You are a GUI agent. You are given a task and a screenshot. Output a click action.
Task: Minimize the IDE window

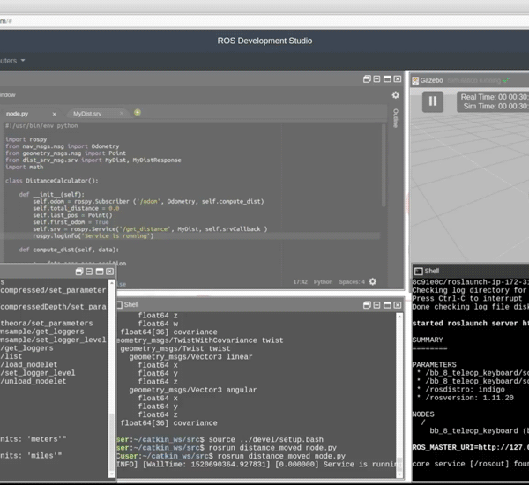pyautogui.click(x=376, y=79)
